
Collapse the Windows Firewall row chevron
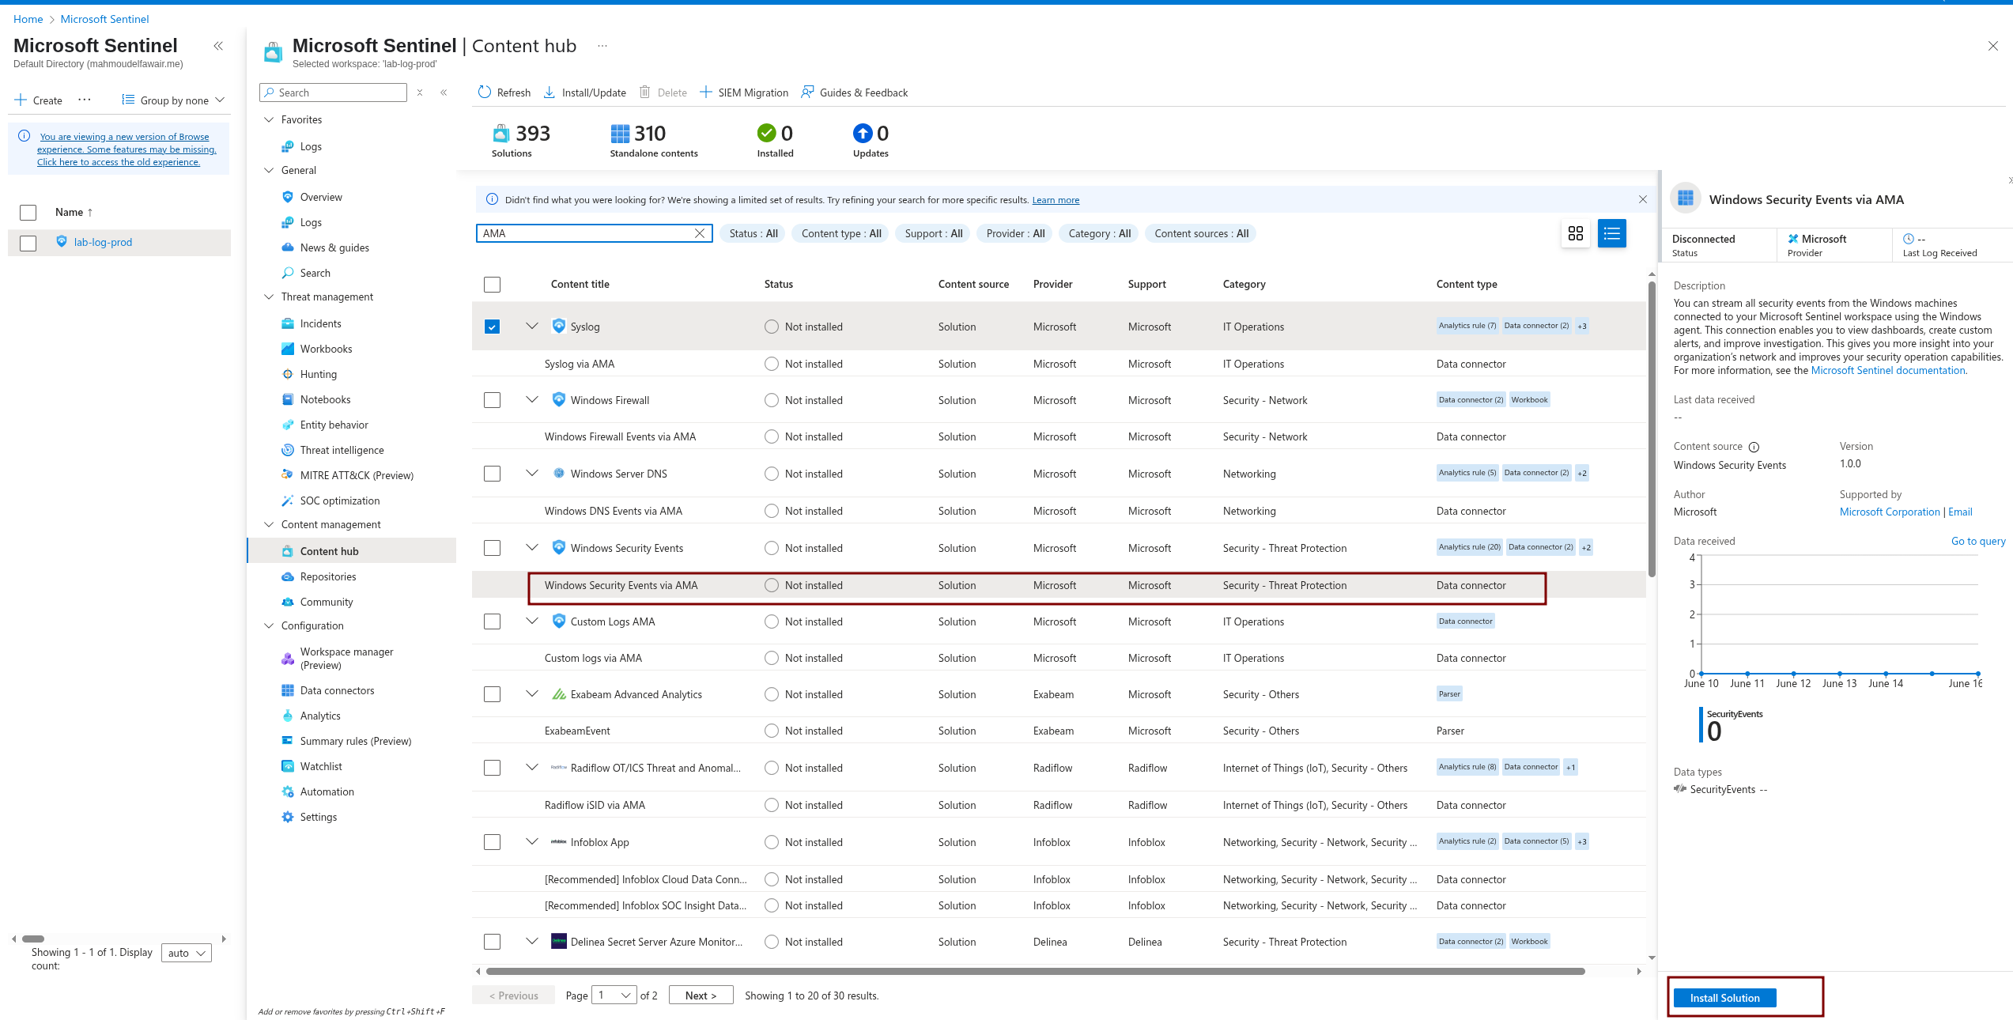532,400
